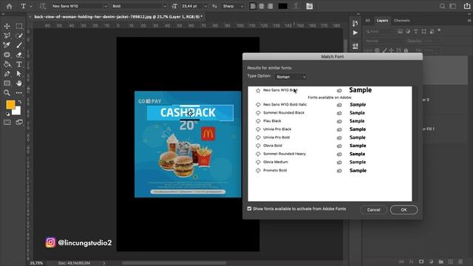Uncheck Show fonts available from Adobe Fonts

(250, 208)
